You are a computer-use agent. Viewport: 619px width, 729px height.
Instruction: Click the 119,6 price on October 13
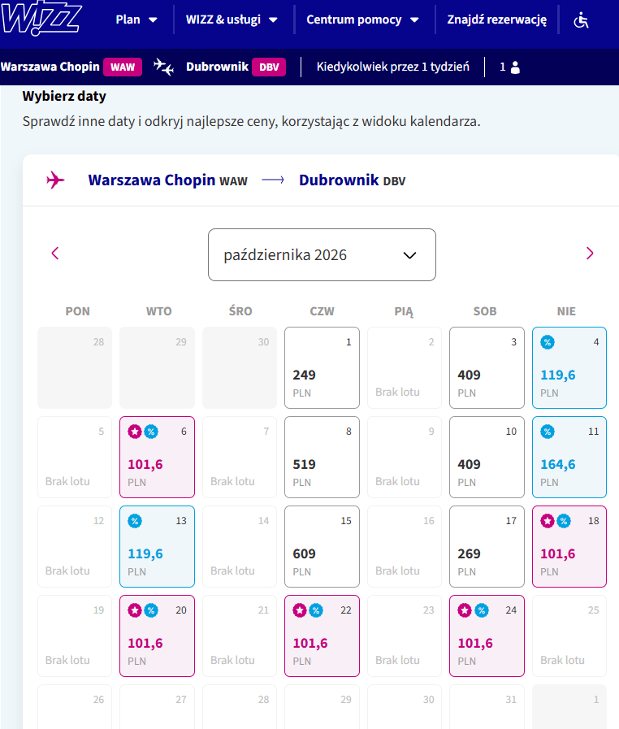pyautogui.click(x=145, y=553)
